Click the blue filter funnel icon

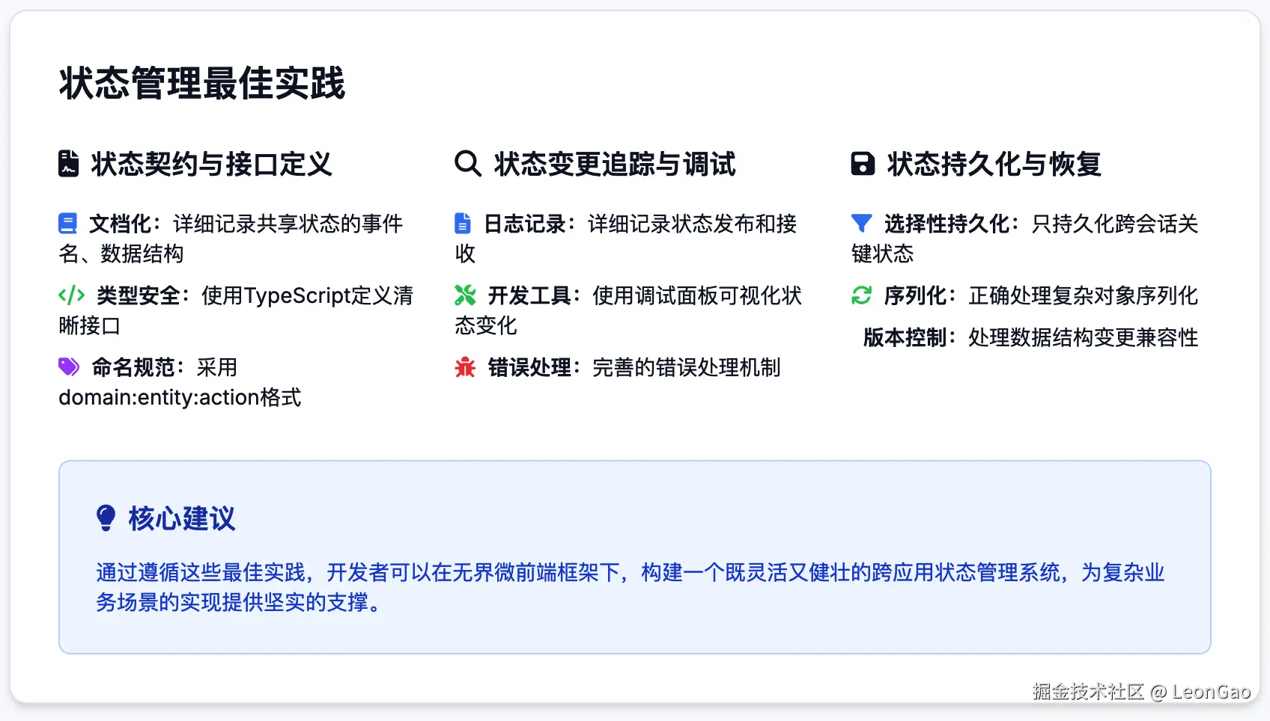pyautogui.click(x=862, y=224)
